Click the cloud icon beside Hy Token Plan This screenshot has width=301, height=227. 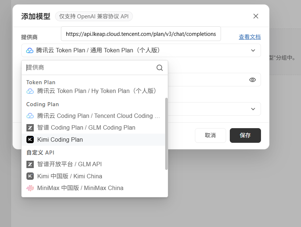30,91
